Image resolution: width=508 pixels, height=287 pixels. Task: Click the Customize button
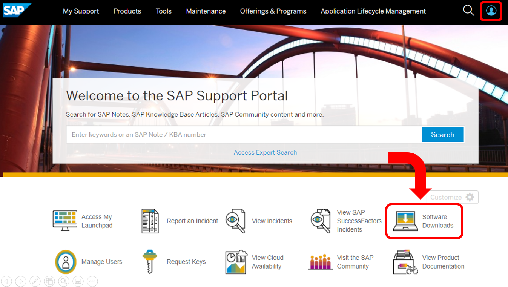[452, 197]
